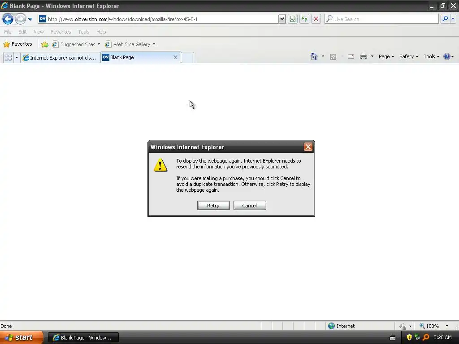Image resolution: width=459 pixels, height=344 pixels.
Task: Open the Safety command menu
Action: [409, 56]
